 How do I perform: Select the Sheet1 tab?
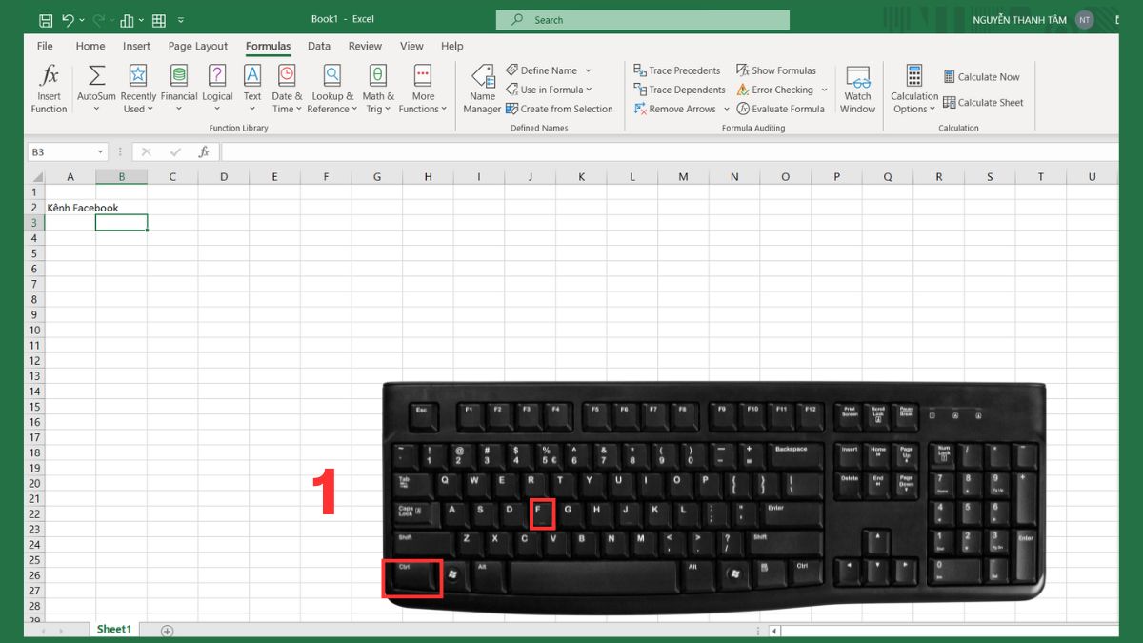[113, 630]
